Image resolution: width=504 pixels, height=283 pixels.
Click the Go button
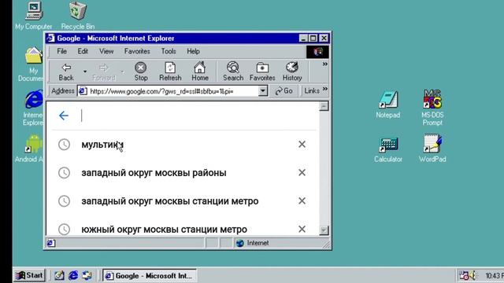coord(283,91)
